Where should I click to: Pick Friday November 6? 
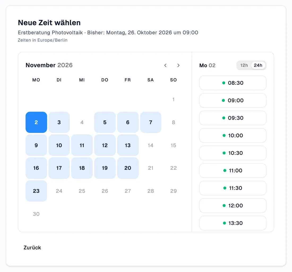(x=128, y=122)
